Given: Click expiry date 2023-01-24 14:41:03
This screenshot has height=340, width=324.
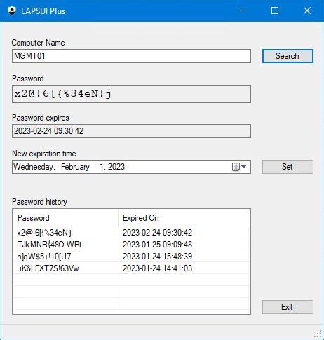Looking at the screenshot, I should pyautogui.click(x=157, y=268).
